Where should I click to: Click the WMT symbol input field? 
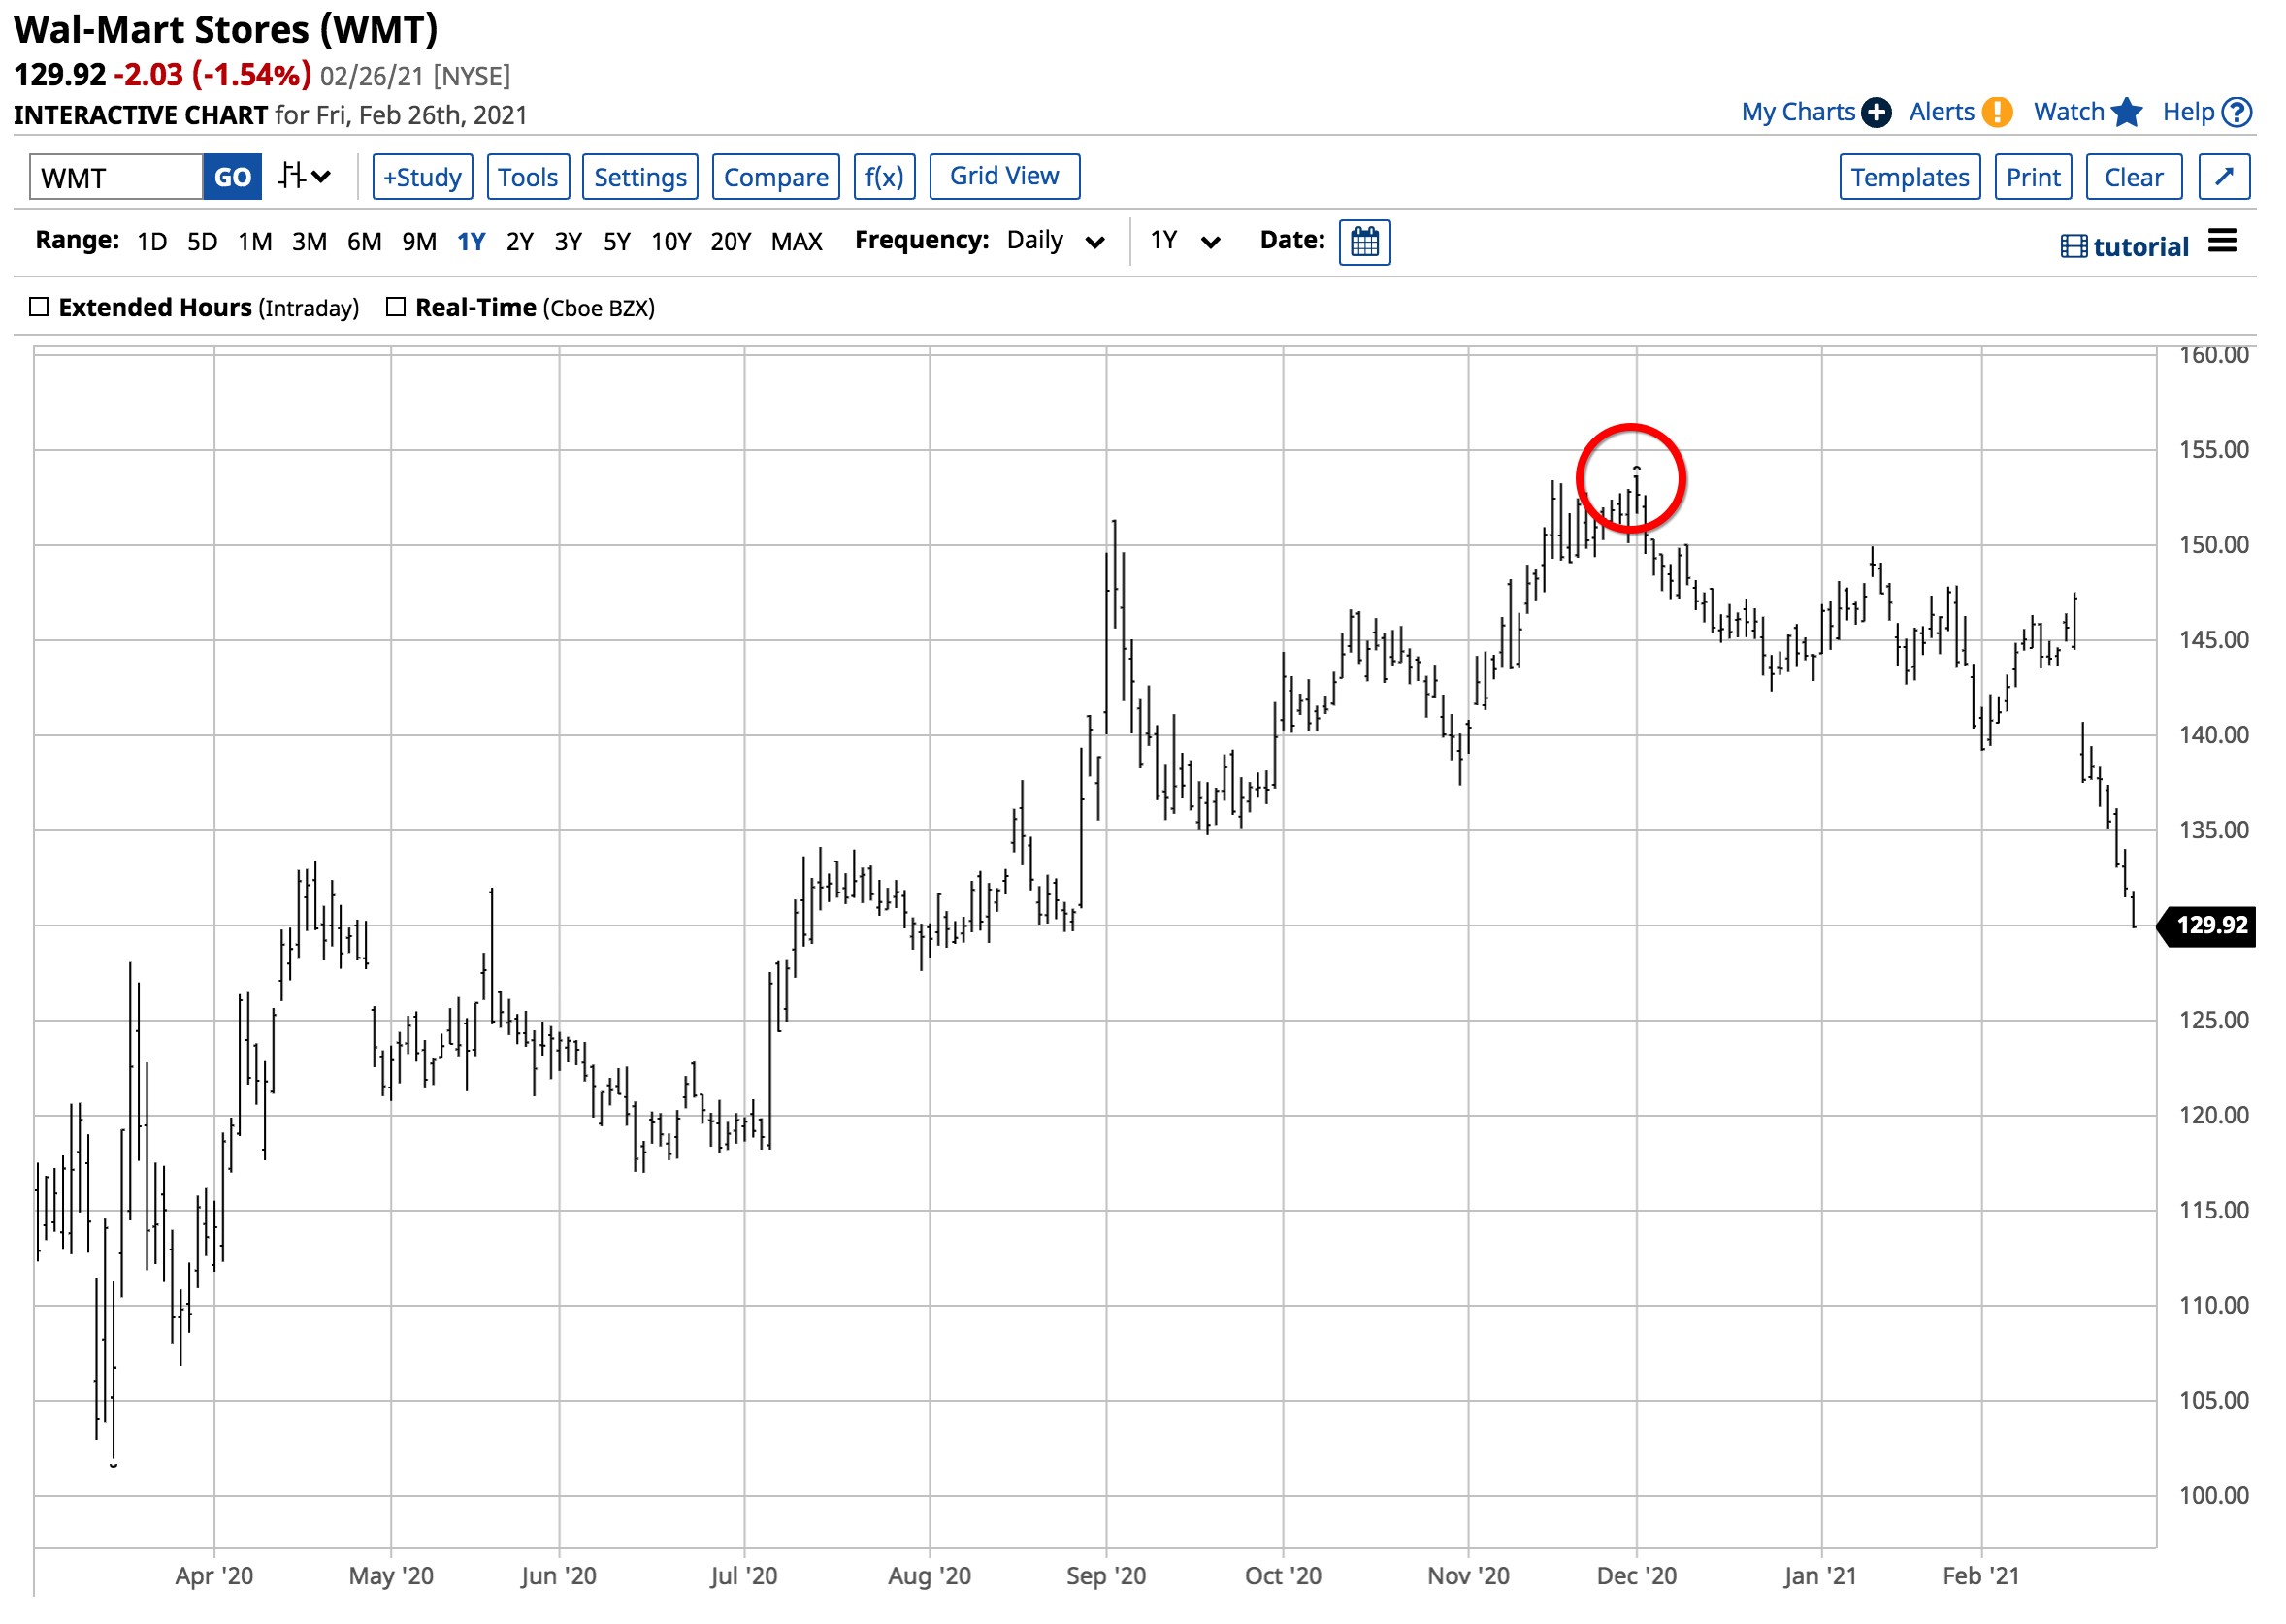[116, 177]
